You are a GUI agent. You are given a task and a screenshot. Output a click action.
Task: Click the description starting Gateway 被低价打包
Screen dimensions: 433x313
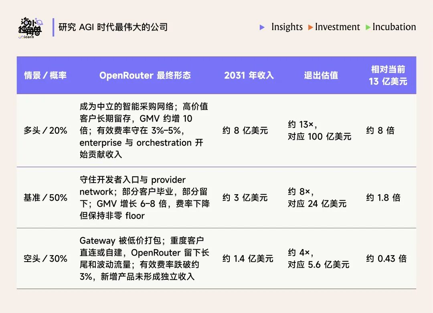pyautogui.click(x=144, y=258)
